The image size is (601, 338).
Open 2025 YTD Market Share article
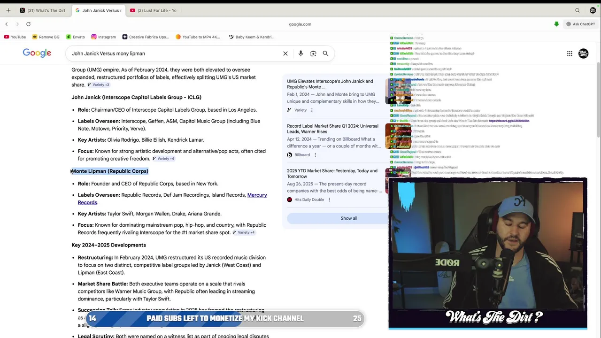(x=332, y=174)
